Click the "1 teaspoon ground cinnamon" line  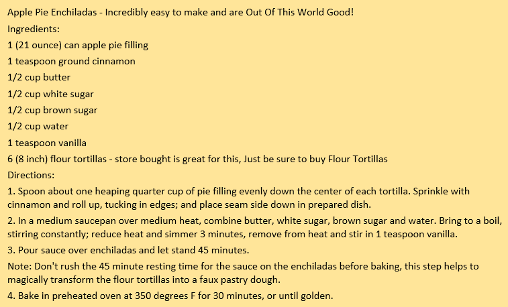[x=71, y=61]
